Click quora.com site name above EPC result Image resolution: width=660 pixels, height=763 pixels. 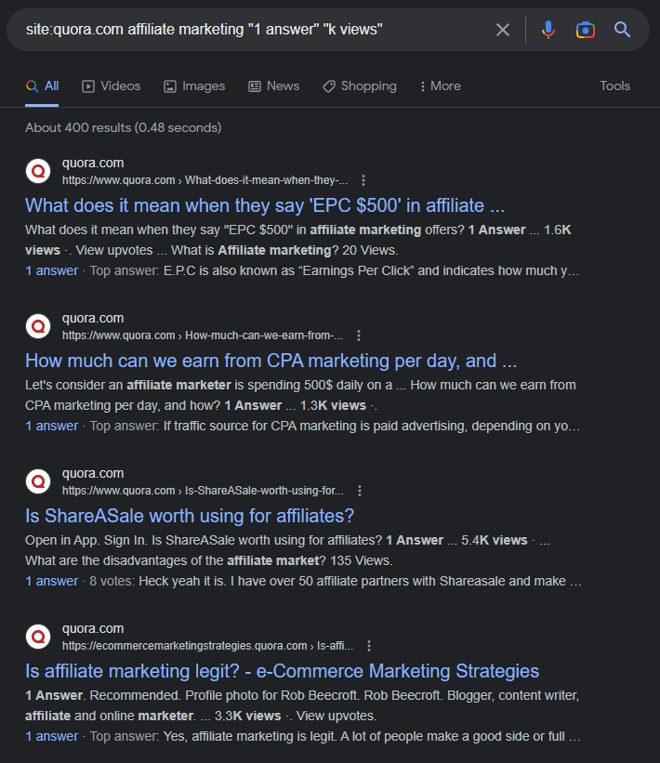(x=92, y=163)
